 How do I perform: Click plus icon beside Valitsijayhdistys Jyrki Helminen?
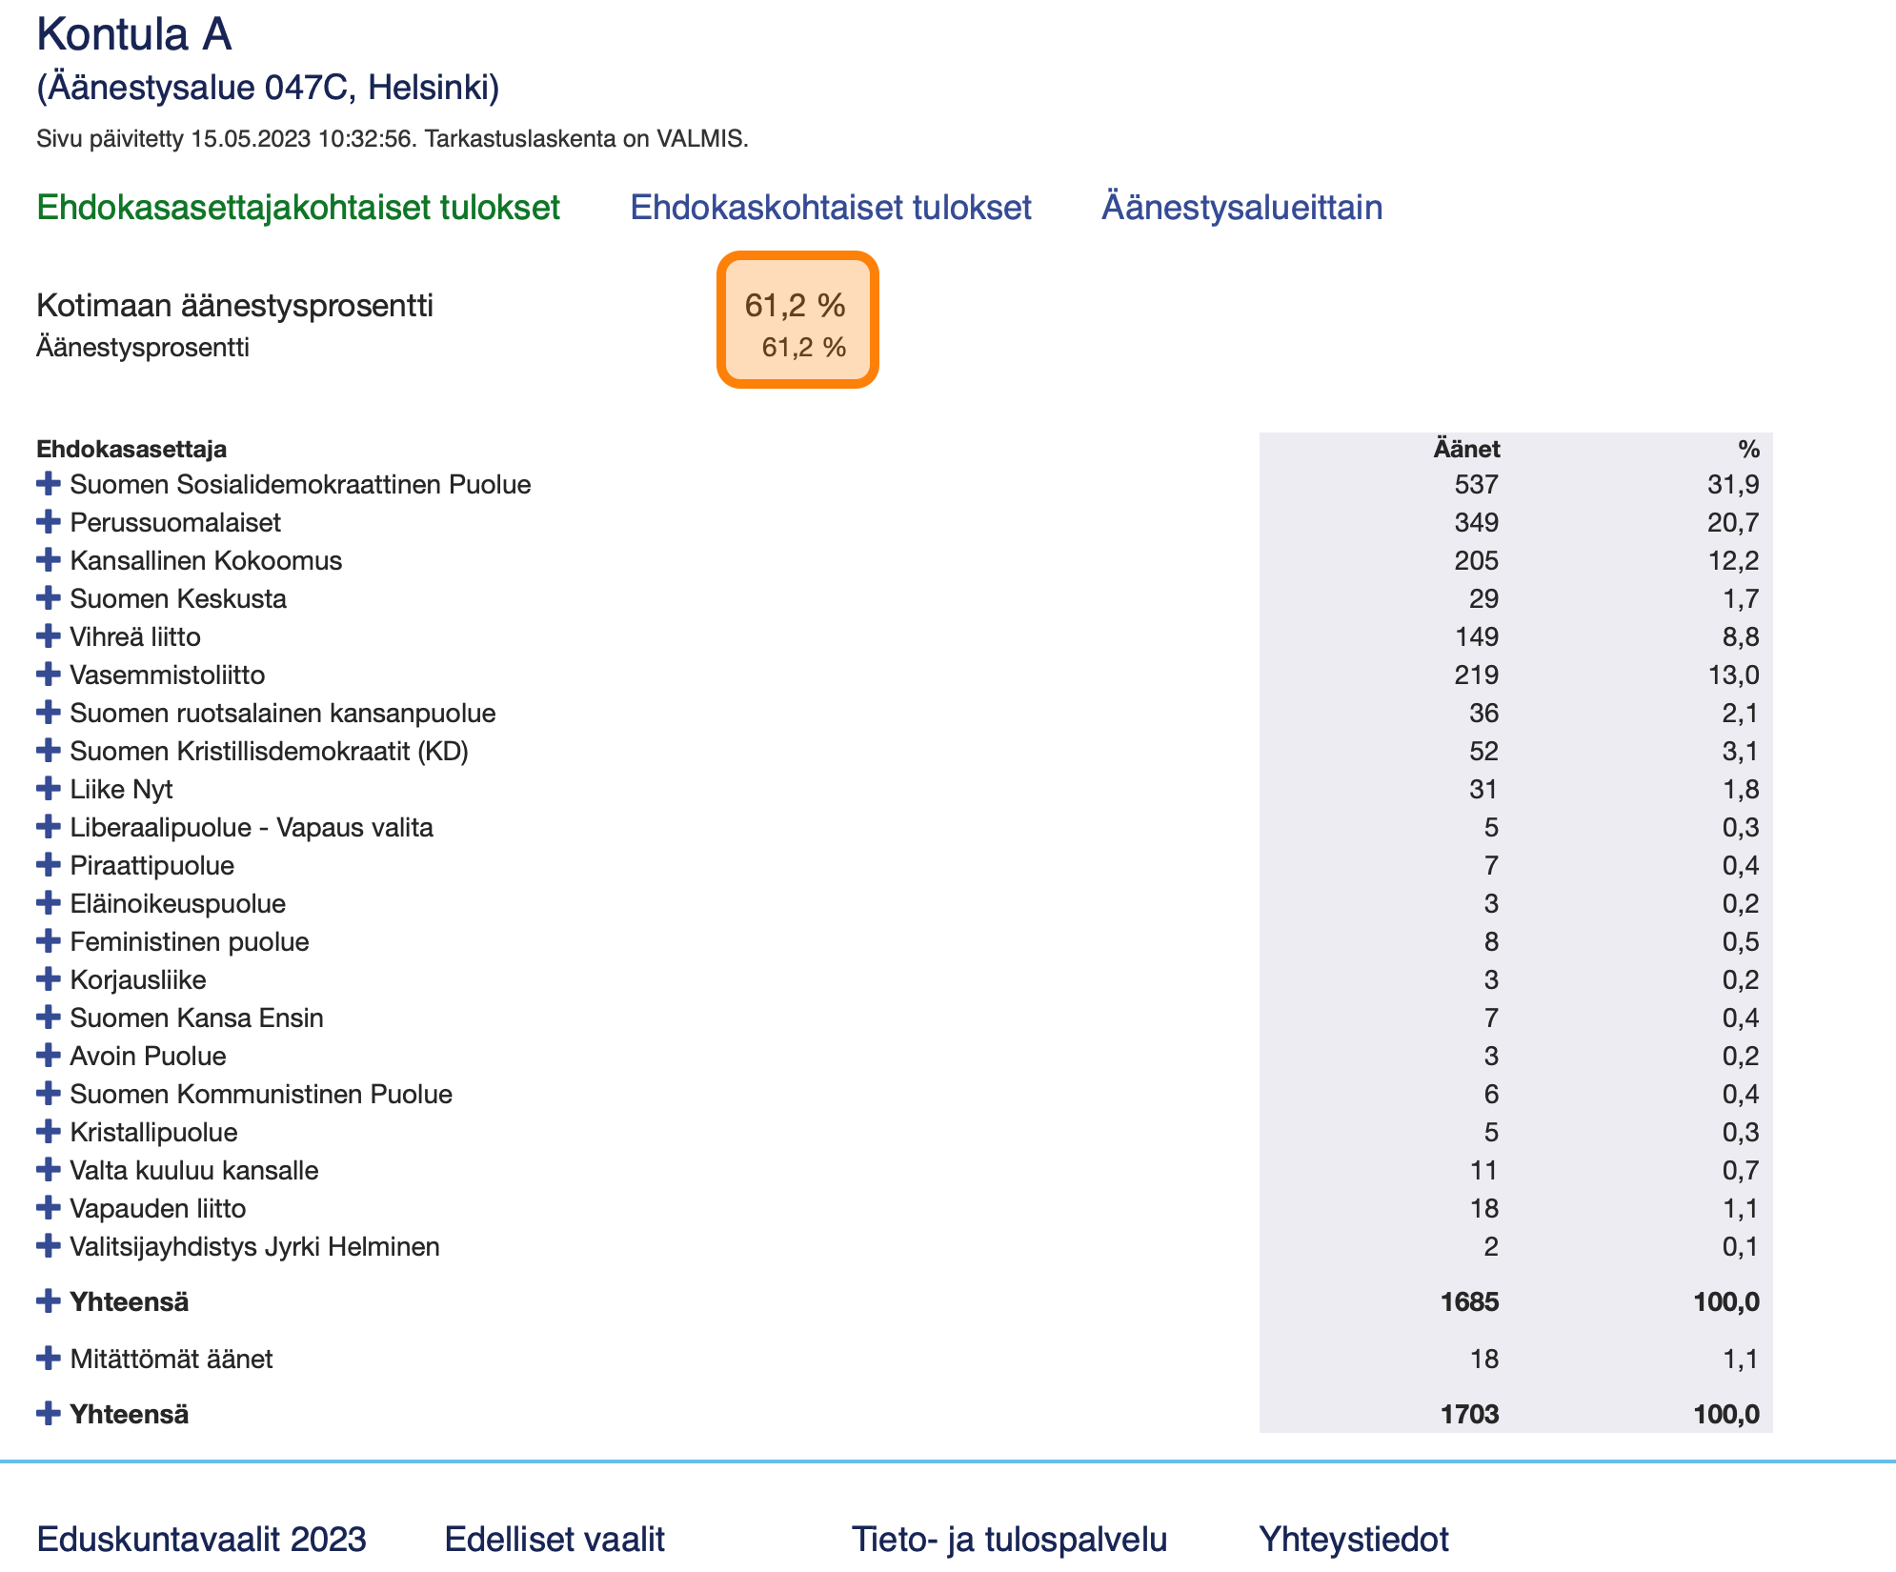pyautogui.click(x=48, y=1246)
